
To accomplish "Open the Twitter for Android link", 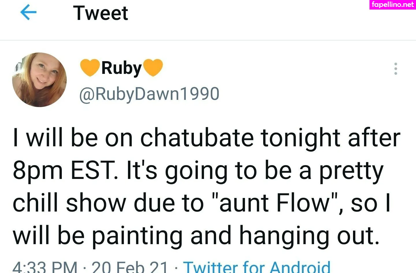I will click(x=257, y=266).
